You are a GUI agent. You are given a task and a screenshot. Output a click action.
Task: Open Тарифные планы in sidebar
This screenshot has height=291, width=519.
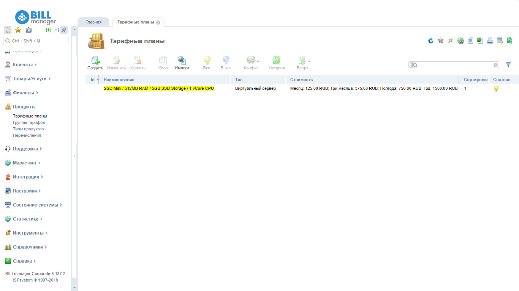pos(30,116)
